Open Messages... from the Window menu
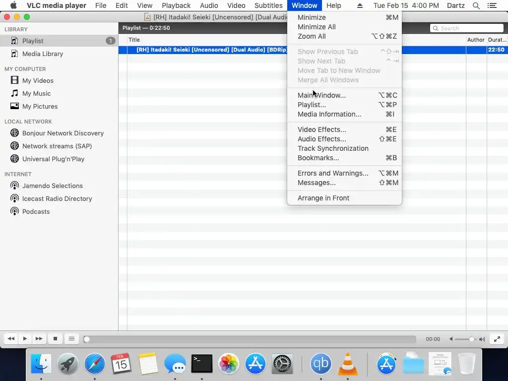508x381 pixels. click(x=344, y=183)
